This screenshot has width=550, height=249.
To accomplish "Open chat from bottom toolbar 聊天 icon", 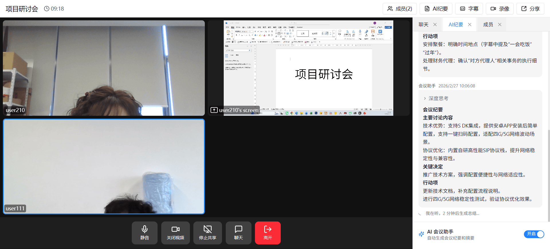I will click(238, 233).
